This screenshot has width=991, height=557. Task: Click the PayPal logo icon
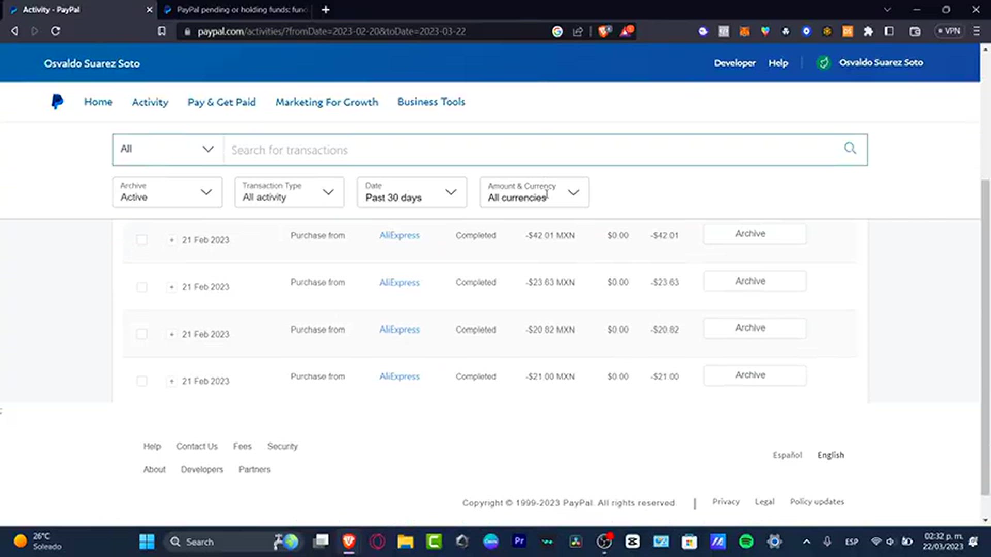(57, 102)
